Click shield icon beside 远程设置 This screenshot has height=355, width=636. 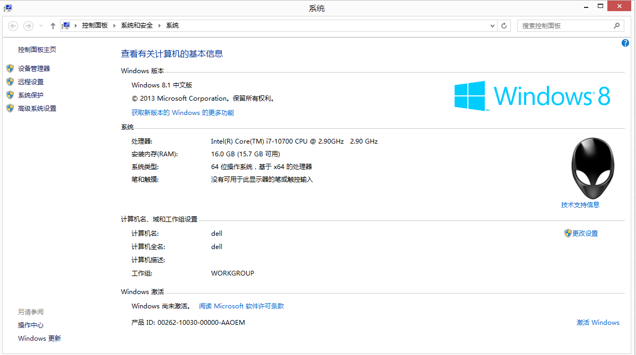coord(10,82)
